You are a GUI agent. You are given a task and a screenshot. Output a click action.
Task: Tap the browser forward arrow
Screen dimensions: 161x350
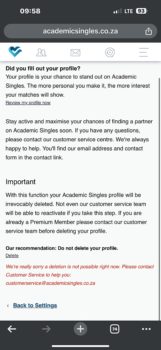(x=46, y=329)
